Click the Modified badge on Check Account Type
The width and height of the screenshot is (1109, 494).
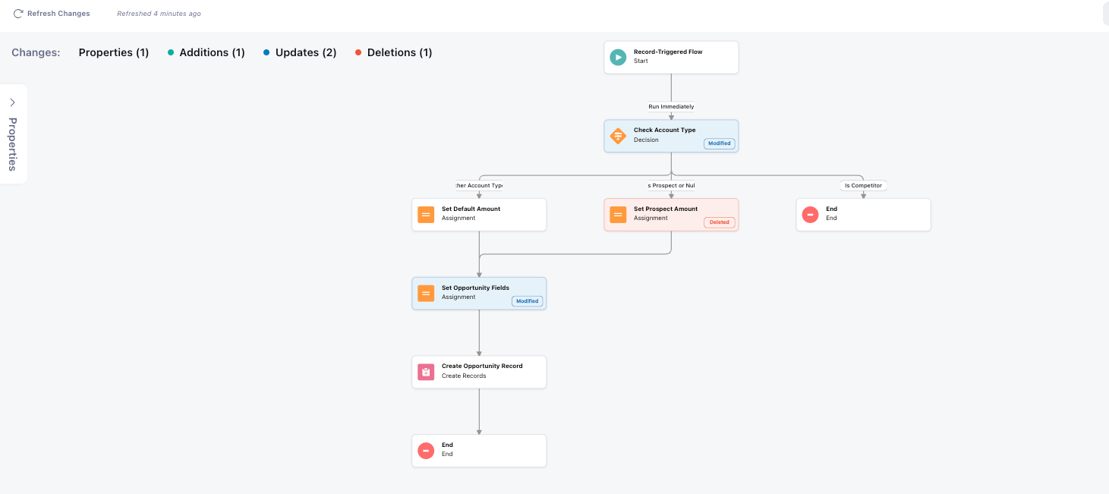(x=719, y=143)
